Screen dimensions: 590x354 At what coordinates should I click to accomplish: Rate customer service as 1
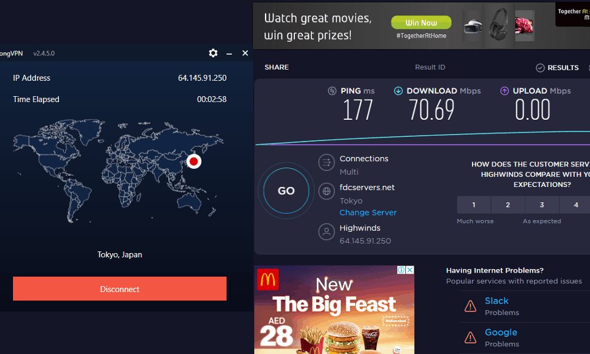[x=474, y=205]
